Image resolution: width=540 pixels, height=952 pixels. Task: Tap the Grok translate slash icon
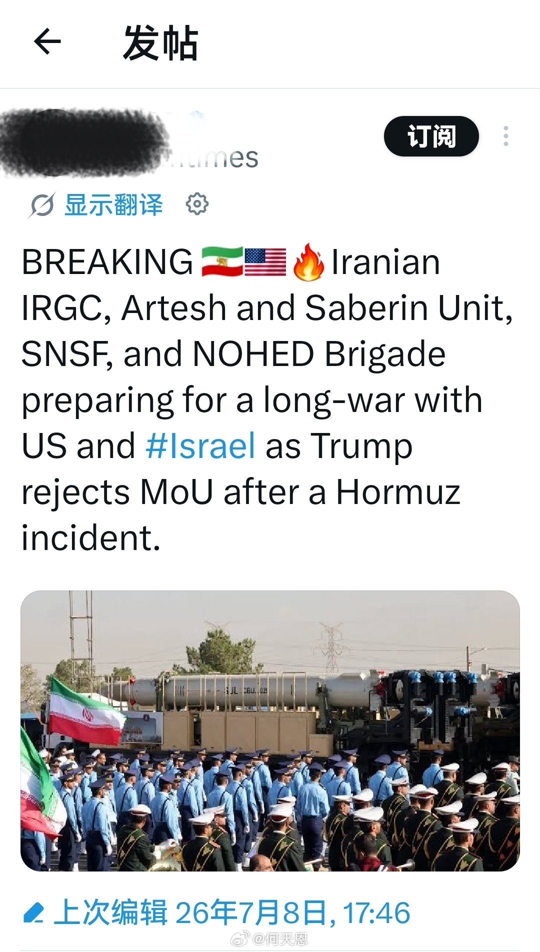click(41, 205)
